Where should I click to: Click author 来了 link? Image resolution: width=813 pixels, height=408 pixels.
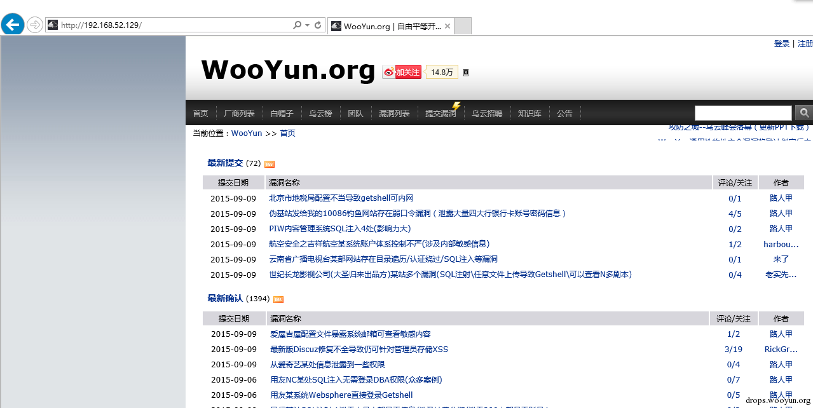tap(781, 259)
